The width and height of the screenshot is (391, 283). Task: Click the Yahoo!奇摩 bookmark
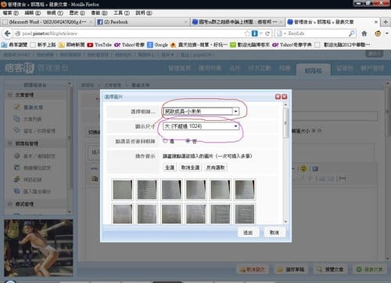129,44
